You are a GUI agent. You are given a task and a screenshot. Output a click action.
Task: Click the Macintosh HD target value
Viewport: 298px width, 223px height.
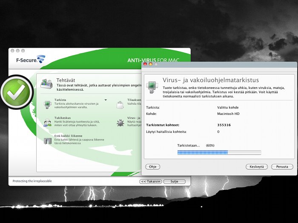click(228, 114)
